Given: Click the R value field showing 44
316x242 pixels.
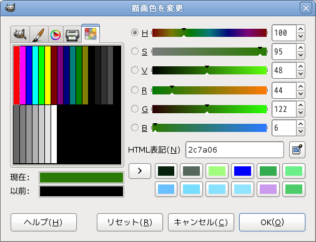Looking at the screenshot, I should pos(284,90).
